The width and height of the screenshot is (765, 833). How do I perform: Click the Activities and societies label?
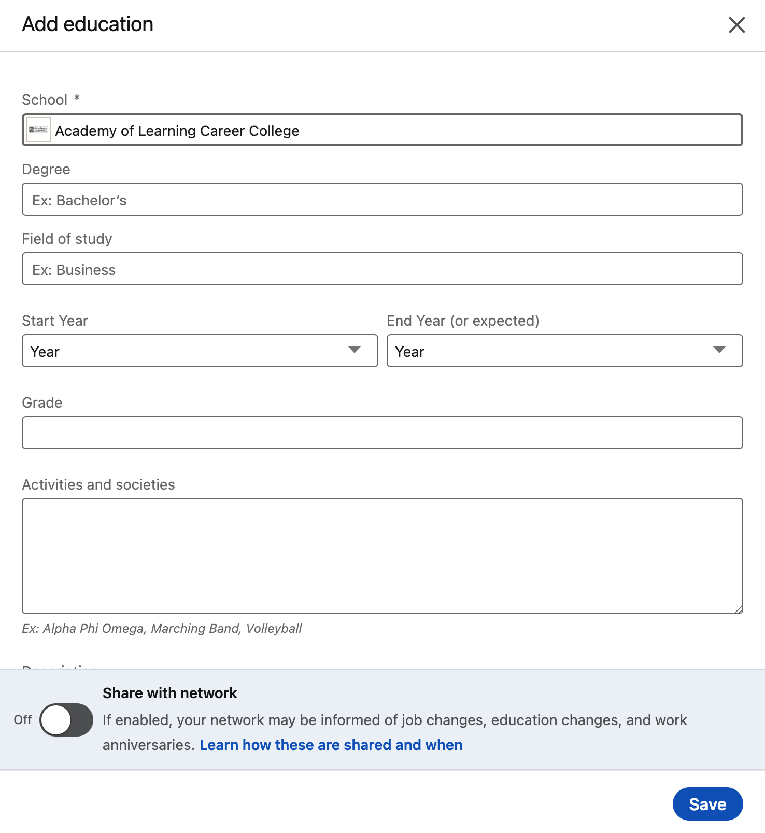[x=98, y=485]
